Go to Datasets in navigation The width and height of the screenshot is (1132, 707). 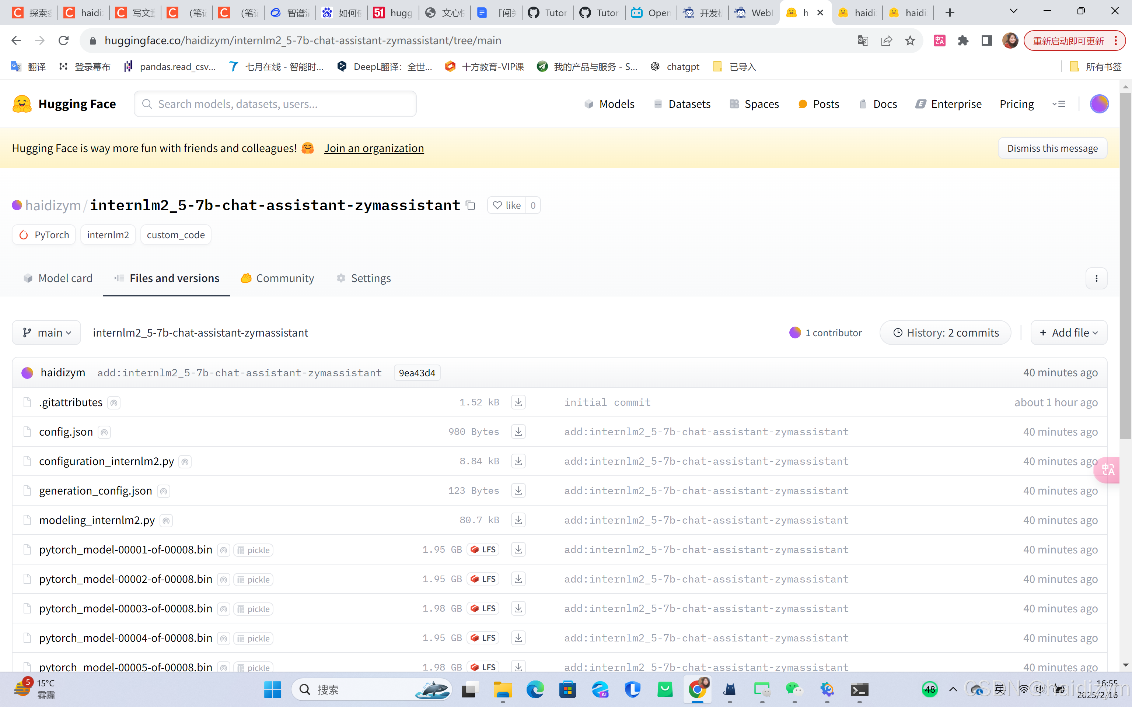coord(682,104)
